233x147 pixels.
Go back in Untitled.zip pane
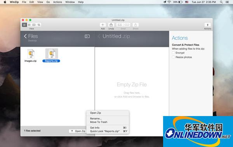99,36
